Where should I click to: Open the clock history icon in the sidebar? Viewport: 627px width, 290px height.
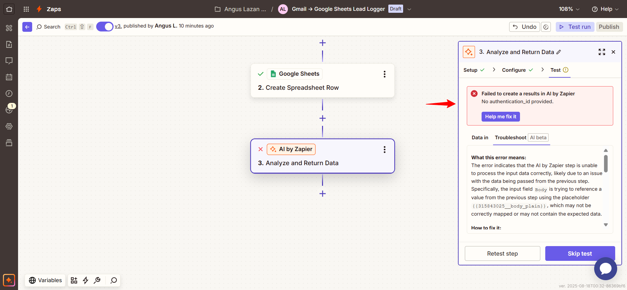point(9,94)
